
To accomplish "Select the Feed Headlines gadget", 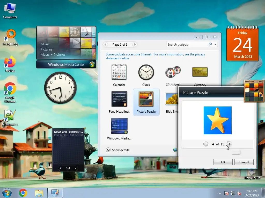I will 119,102.
